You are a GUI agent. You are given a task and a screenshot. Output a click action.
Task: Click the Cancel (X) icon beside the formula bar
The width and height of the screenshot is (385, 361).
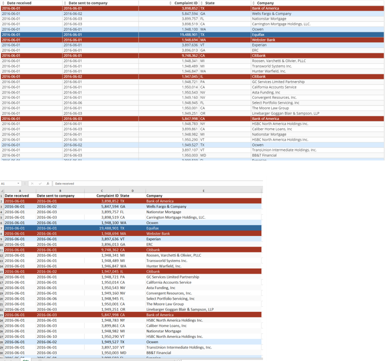click(32, 184)
